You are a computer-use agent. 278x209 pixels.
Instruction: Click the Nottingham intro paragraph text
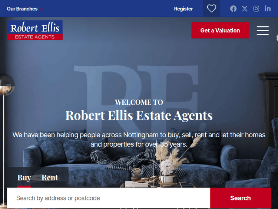pos(139,140)
